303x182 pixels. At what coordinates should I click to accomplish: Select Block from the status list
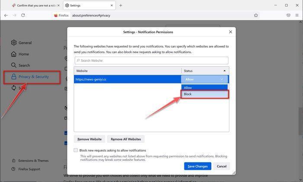(205, 94)
